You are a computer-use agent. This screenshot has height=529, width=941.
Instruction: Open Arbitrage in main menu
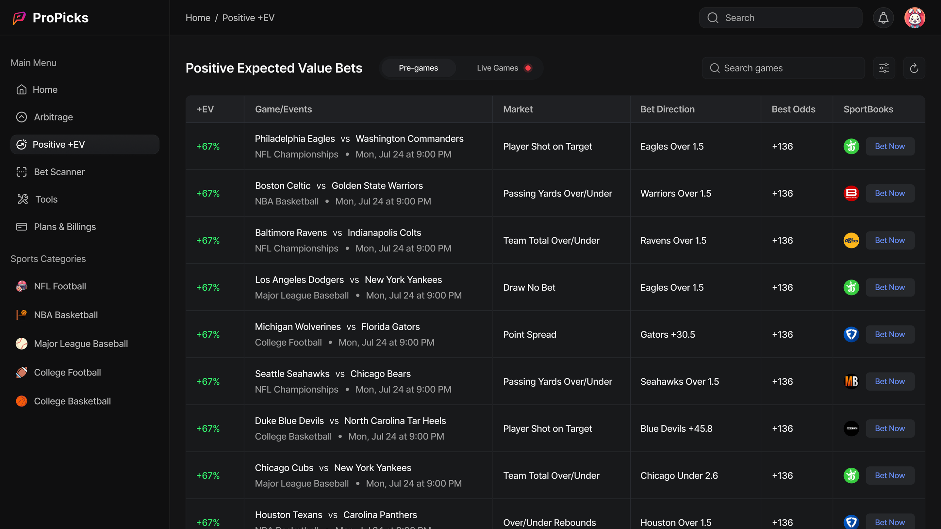(53, 117)
